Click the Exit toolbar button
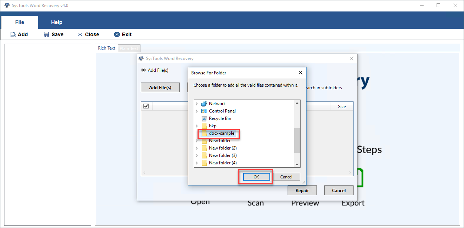 click(123, 34)
